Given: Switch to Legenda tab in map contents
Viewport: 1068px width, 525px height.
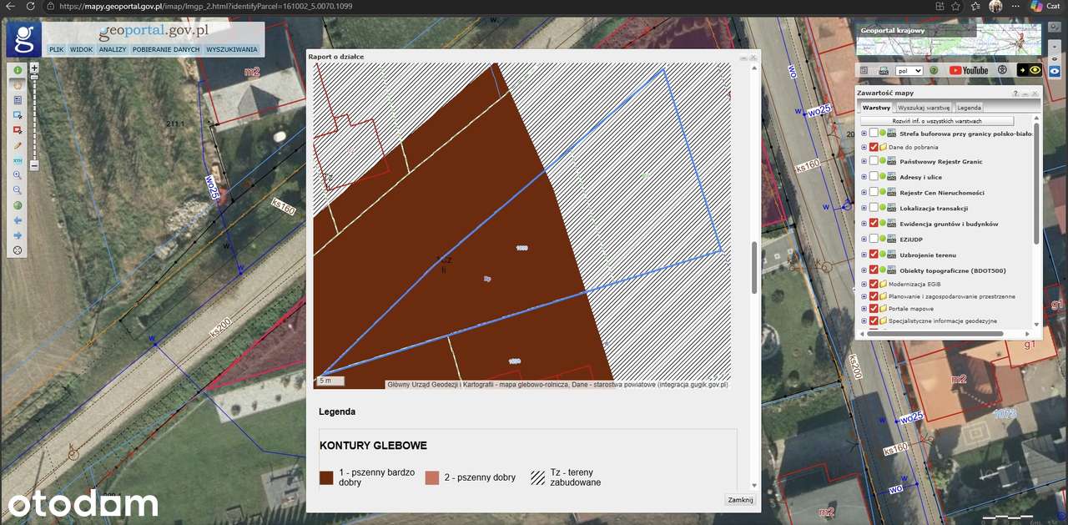Looking at the screenshot, I should point(969,108).
